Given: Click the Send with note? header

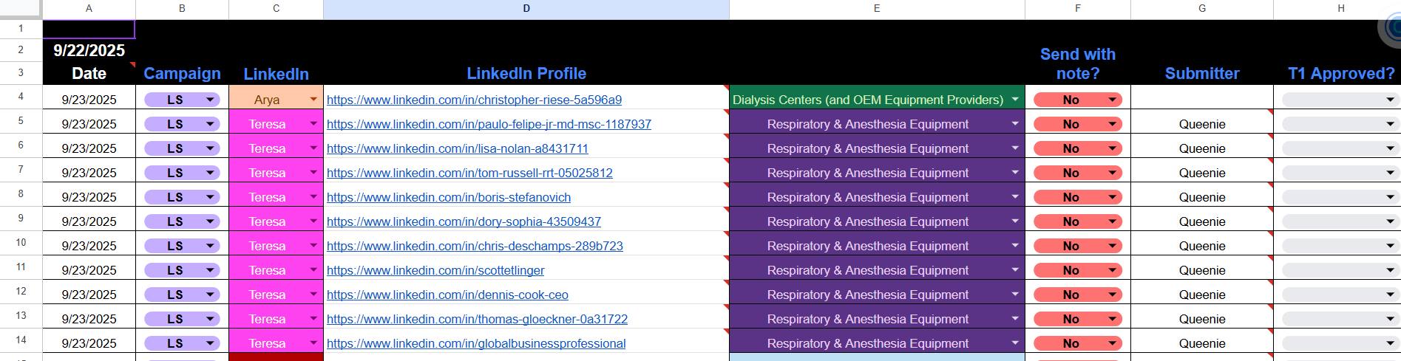Looking at the screenshot, I should [1078, 63].
